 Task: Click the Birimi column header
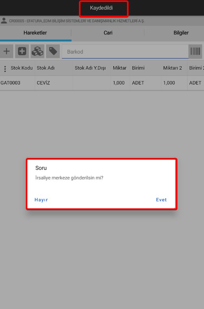pos(138,68)
